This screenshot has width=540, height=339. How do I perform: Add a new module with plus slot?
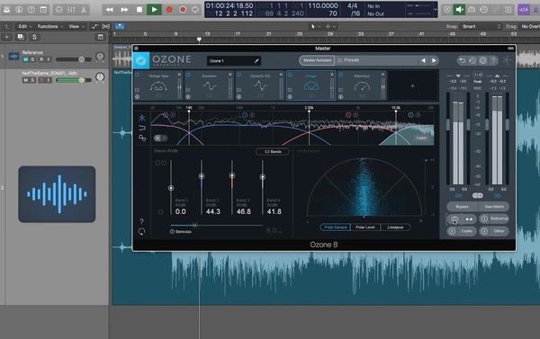click(x=412, y=86)
